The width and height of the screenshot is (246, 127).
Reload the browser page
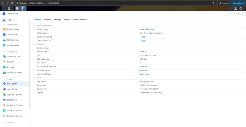[12, 3]
